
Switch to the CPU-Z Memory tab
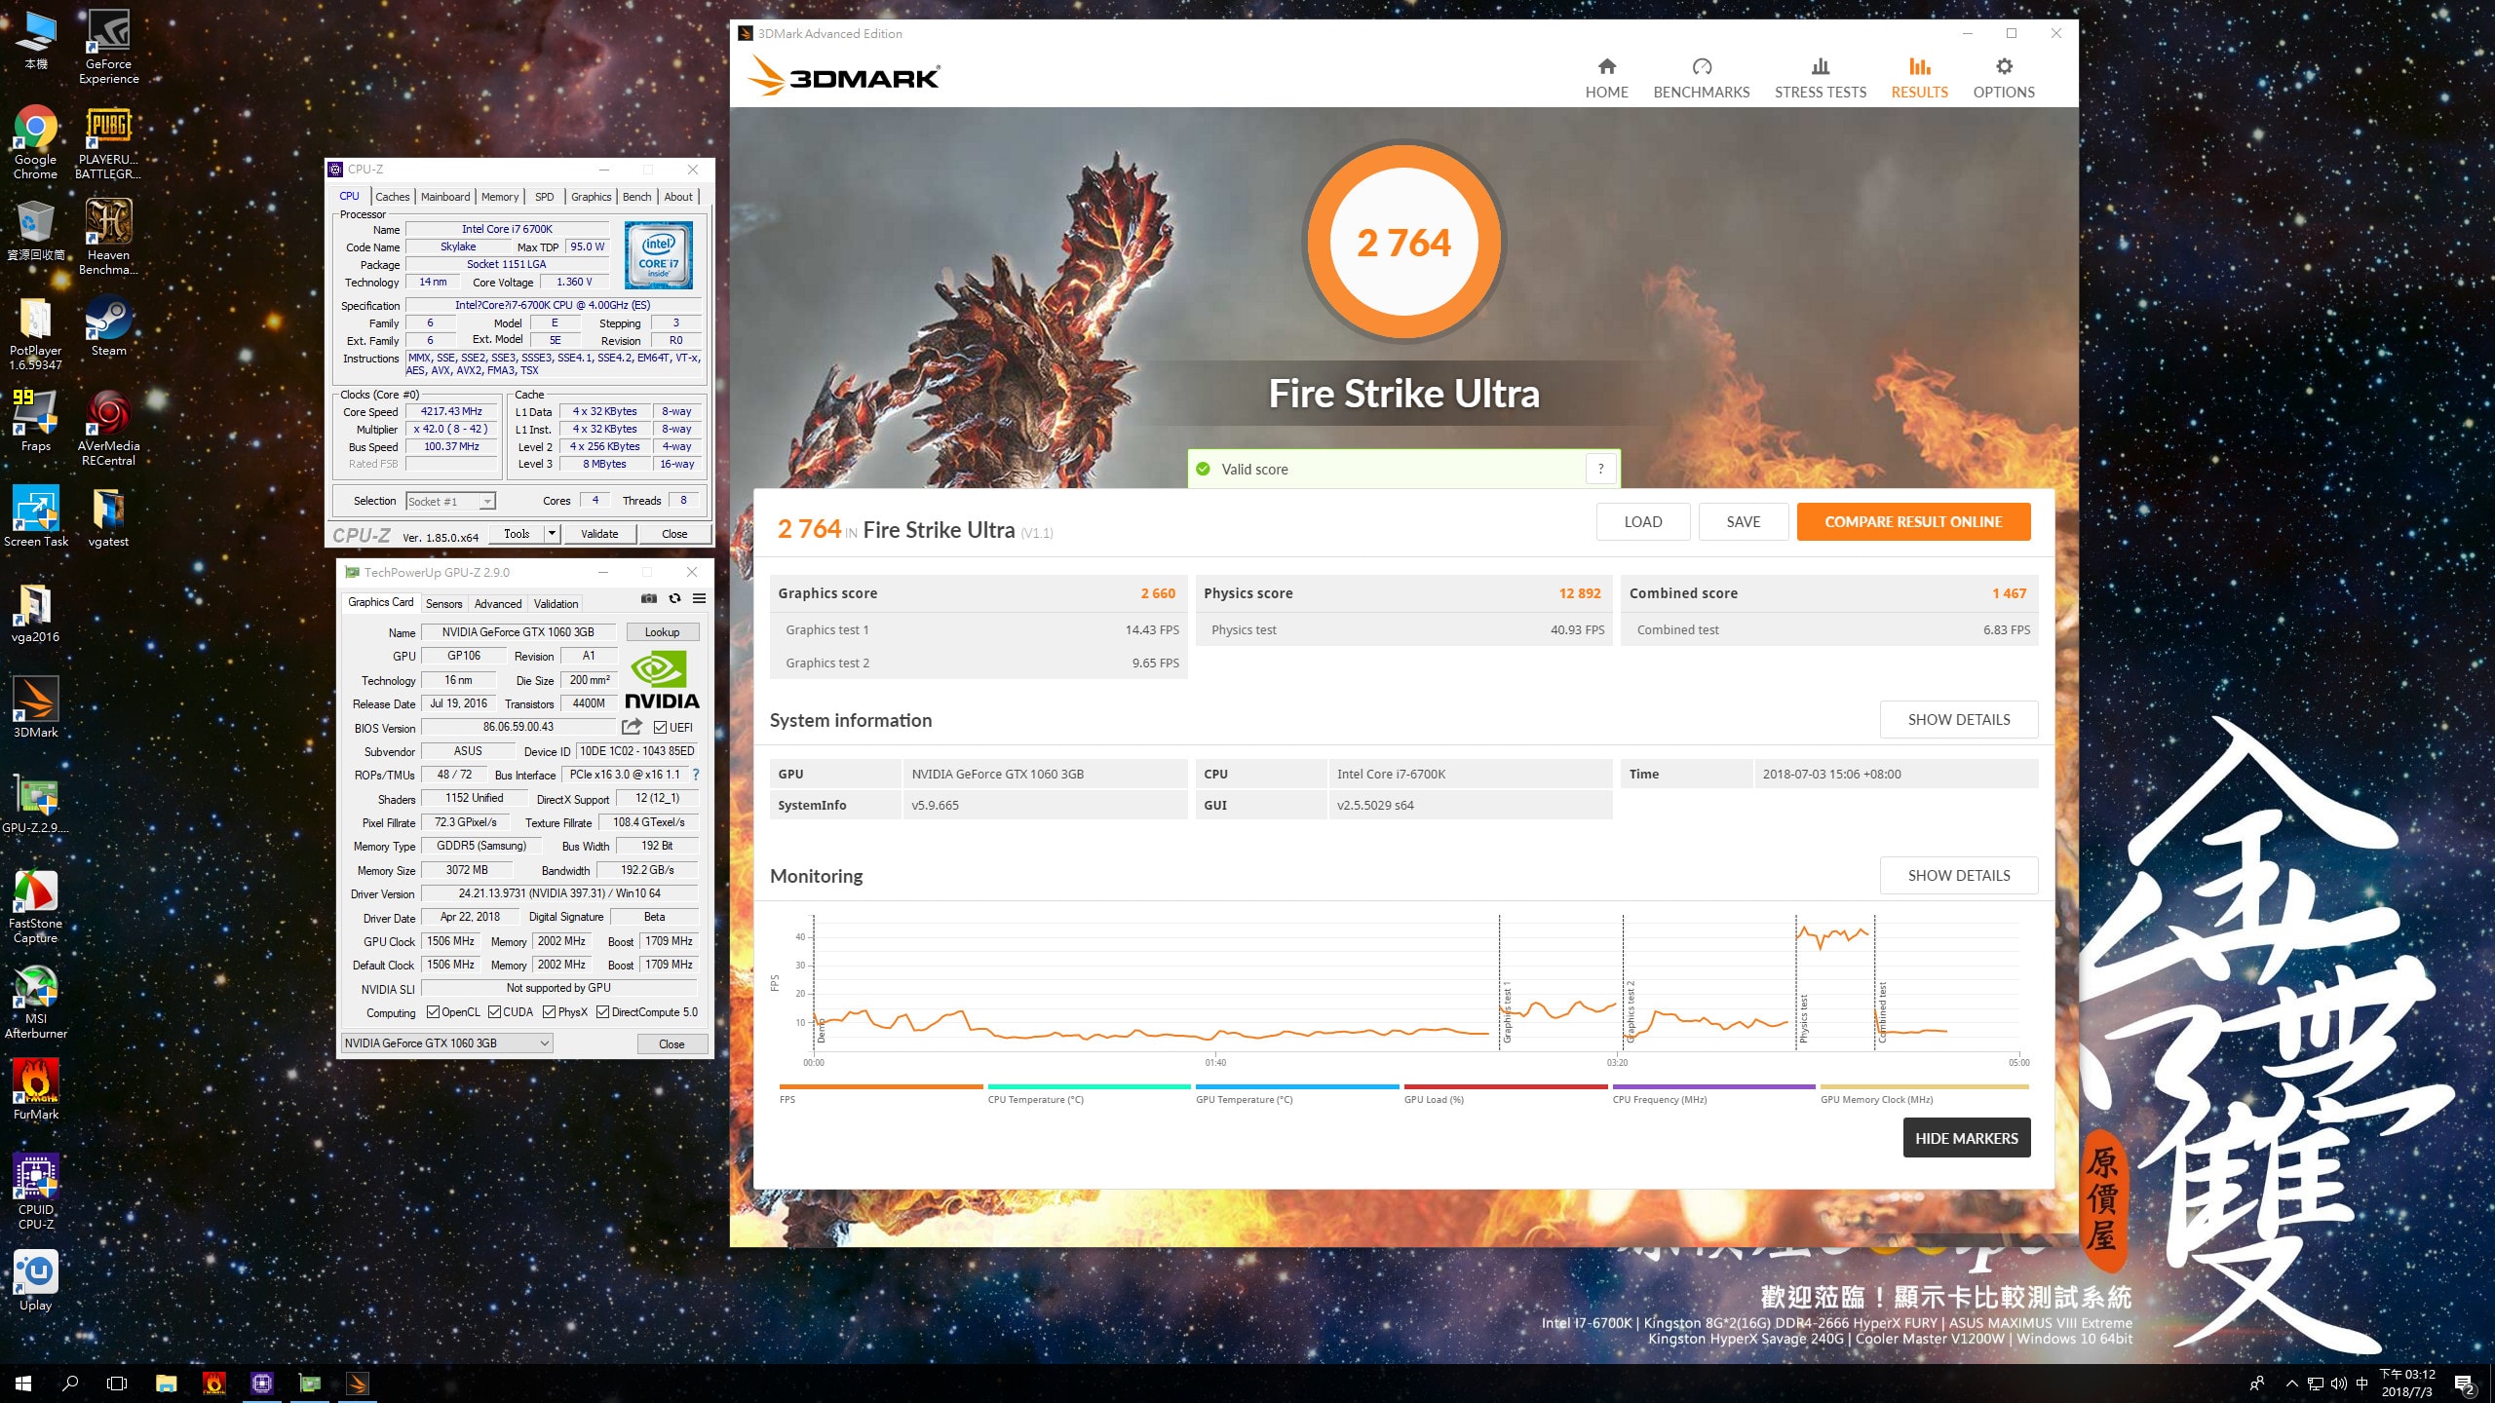pyautogui.click(x=500, y=197)
